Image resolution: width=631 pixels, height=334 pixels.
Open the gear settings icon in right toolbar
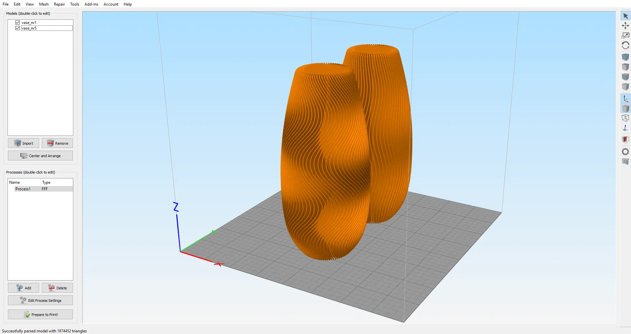pyautogui.click(x=625, y=152)
